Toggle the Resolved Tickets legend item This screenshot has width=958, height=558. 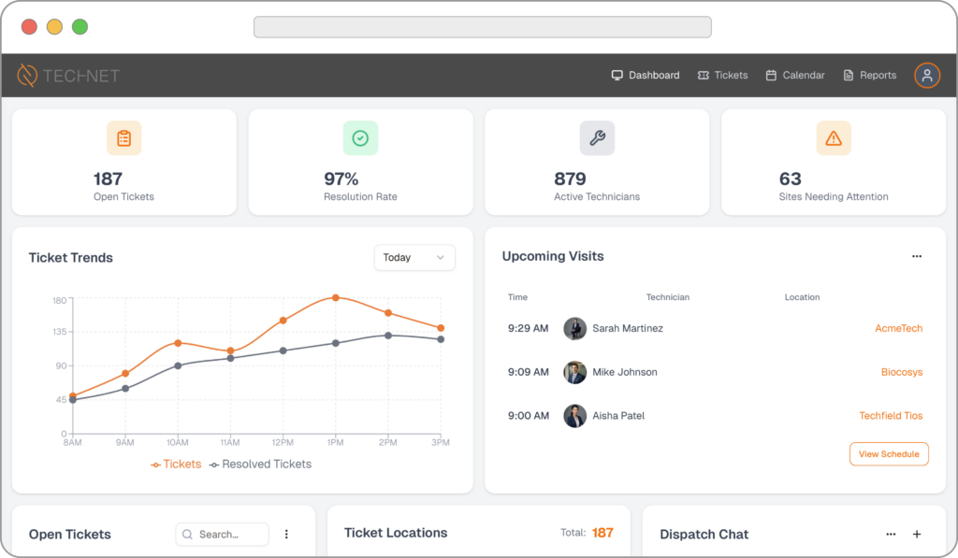pos(261,465)
